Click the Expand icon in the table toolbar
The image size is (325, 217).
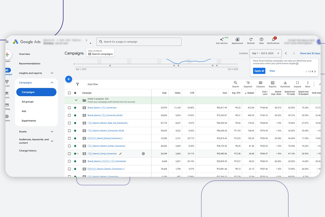tap(297, 84)
